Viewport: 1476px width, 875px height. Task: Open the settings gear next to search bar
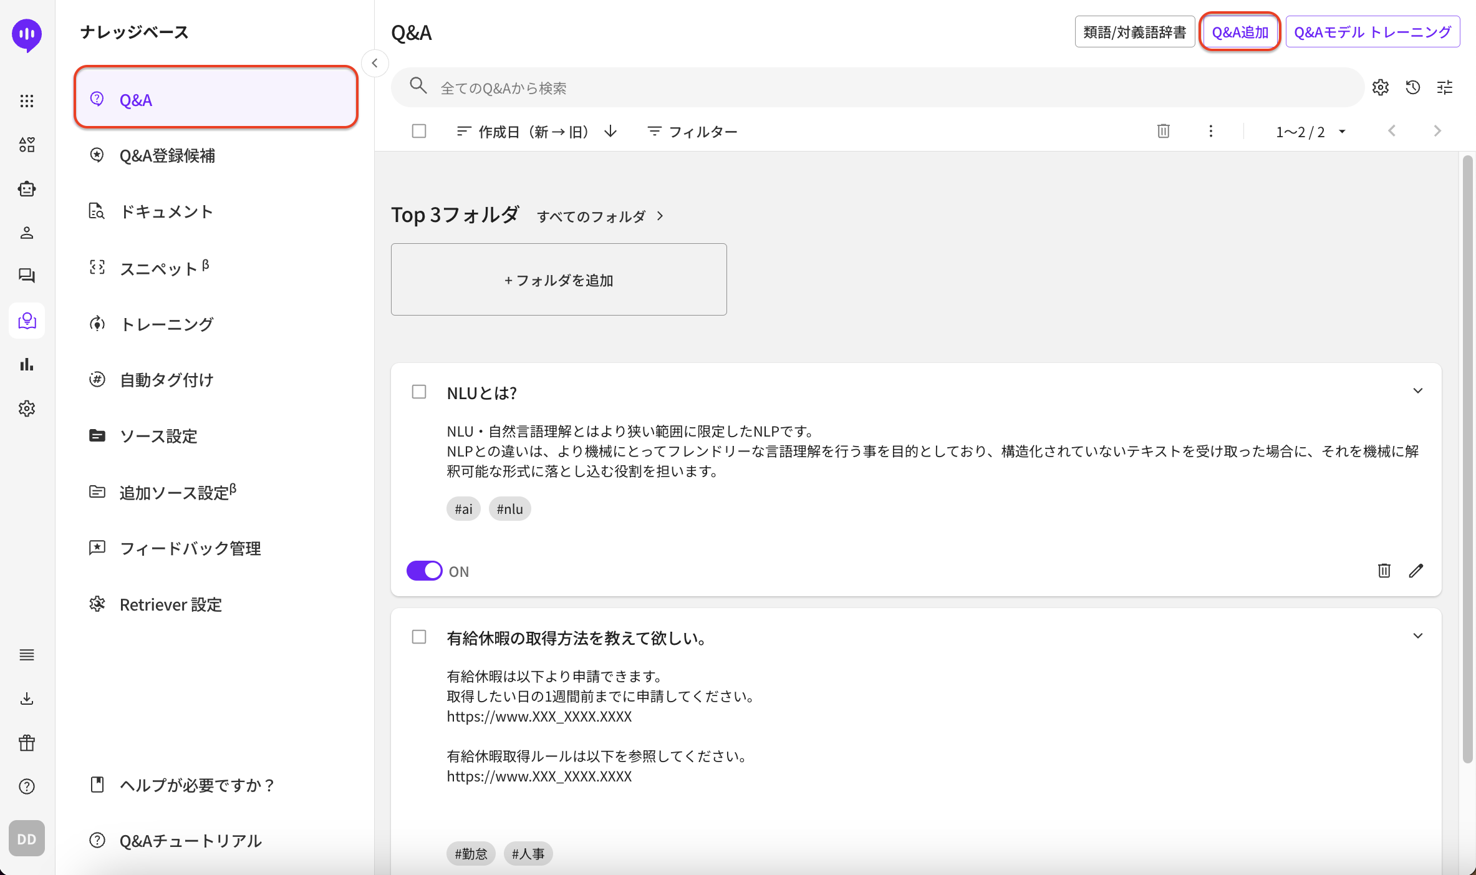[x=1380, y=87]
